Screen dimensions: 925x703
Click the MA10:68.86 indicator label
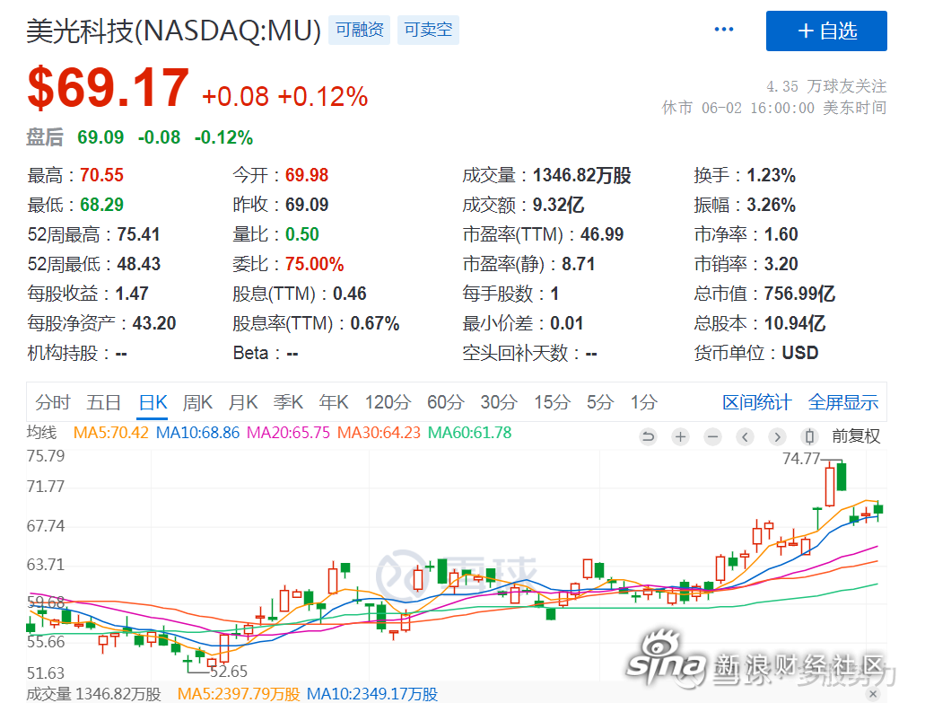point(197,433)
